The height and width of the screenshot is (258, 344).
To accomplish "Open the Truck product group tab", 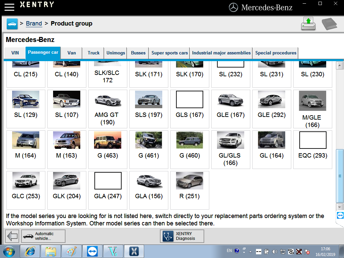I will click(x=93, y=53).
